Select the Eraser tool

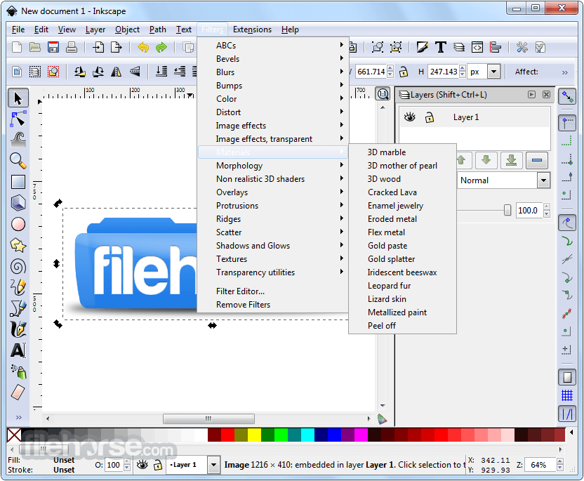(18, 393)
